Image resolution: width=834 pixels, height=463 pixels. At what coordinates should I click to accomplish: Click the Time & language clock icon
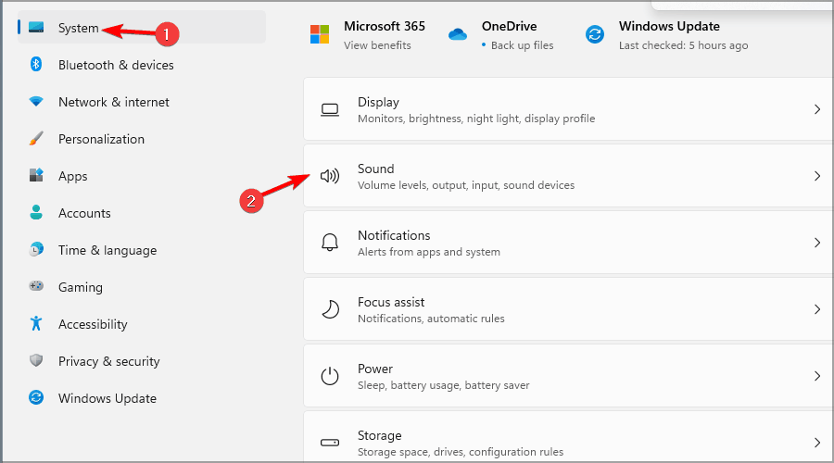tap(36, 249)
